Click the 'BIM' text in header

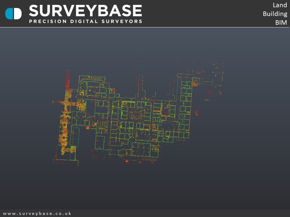coord(281,22)
